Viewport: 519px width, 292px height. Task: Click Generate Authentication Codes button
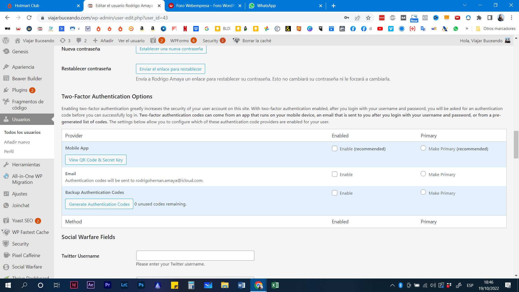pos(99,204)
